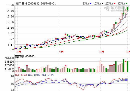Click the 11.16 price axis label
Viewport: 130px width, 91px height.
10,28
